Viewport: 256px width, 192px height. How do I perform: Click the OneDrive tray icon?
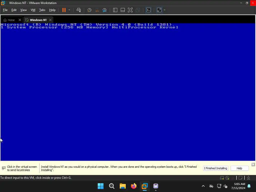(x=211, y=186)
